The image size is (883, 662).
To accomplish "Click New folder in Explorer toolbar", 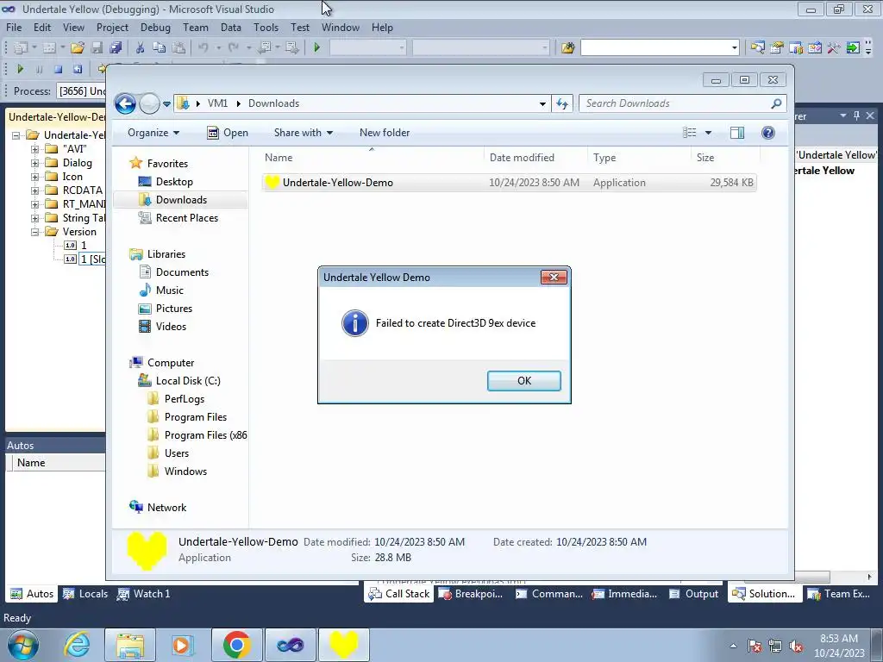I will pyautogui.click(x=385, y=133).
